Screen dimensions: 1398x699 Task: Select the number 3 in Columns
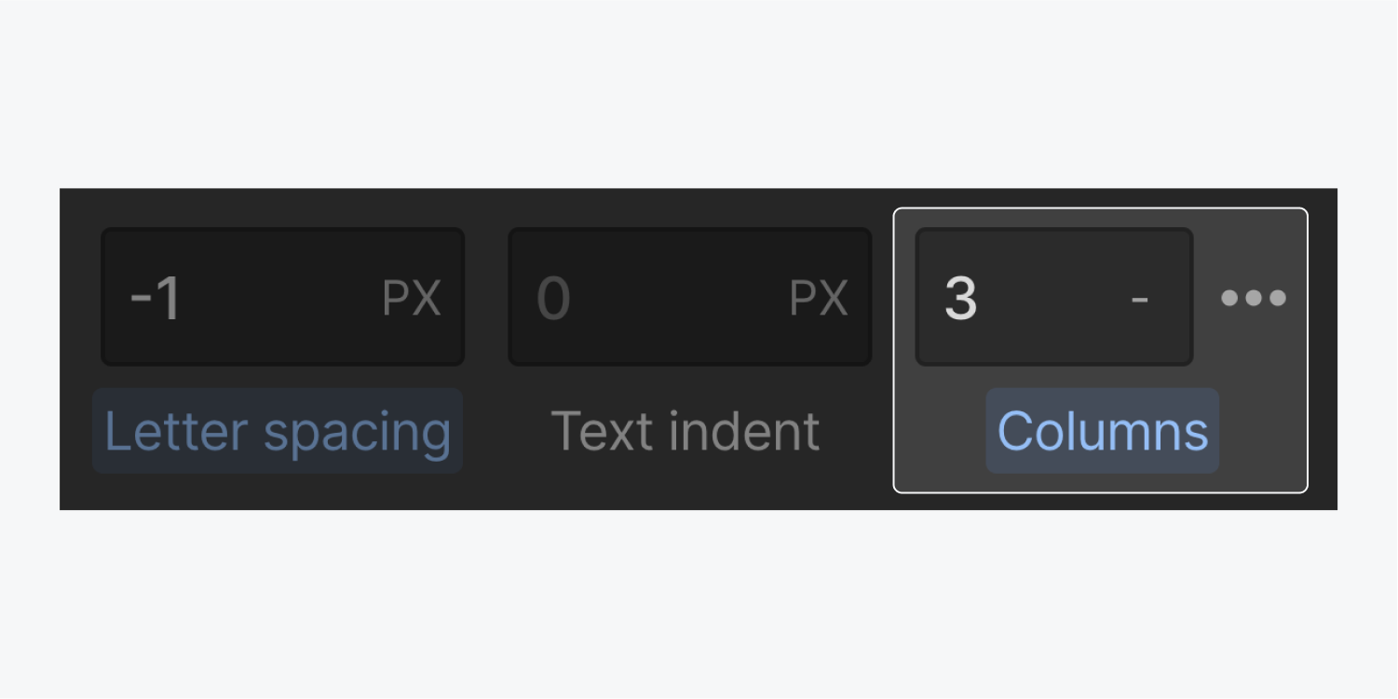tap(961, 299)
